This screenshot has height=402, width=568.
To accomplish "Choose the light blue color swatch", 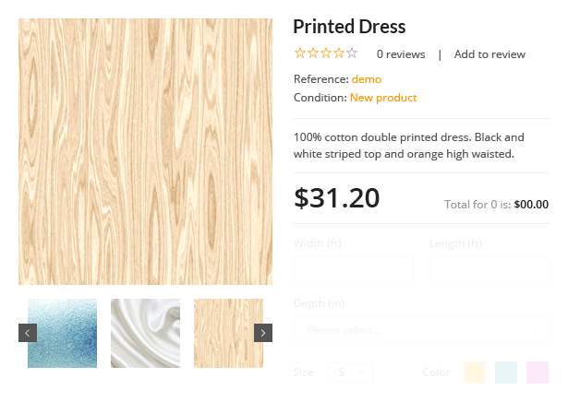I will click(x=506, y=372).
